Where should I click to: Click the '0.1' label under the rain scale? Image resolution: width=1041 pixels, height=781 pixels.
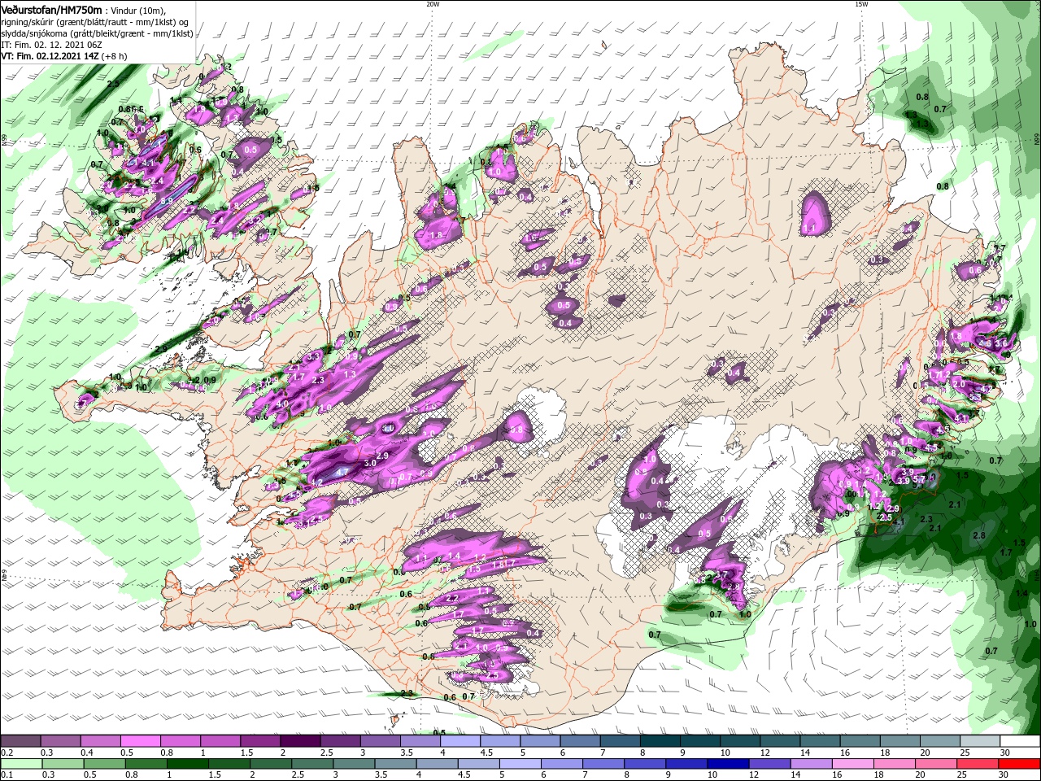(6, 775)
